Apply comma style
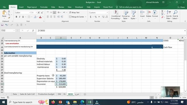The width and height of the screenshot is (187, 105). tap(99, 17)
